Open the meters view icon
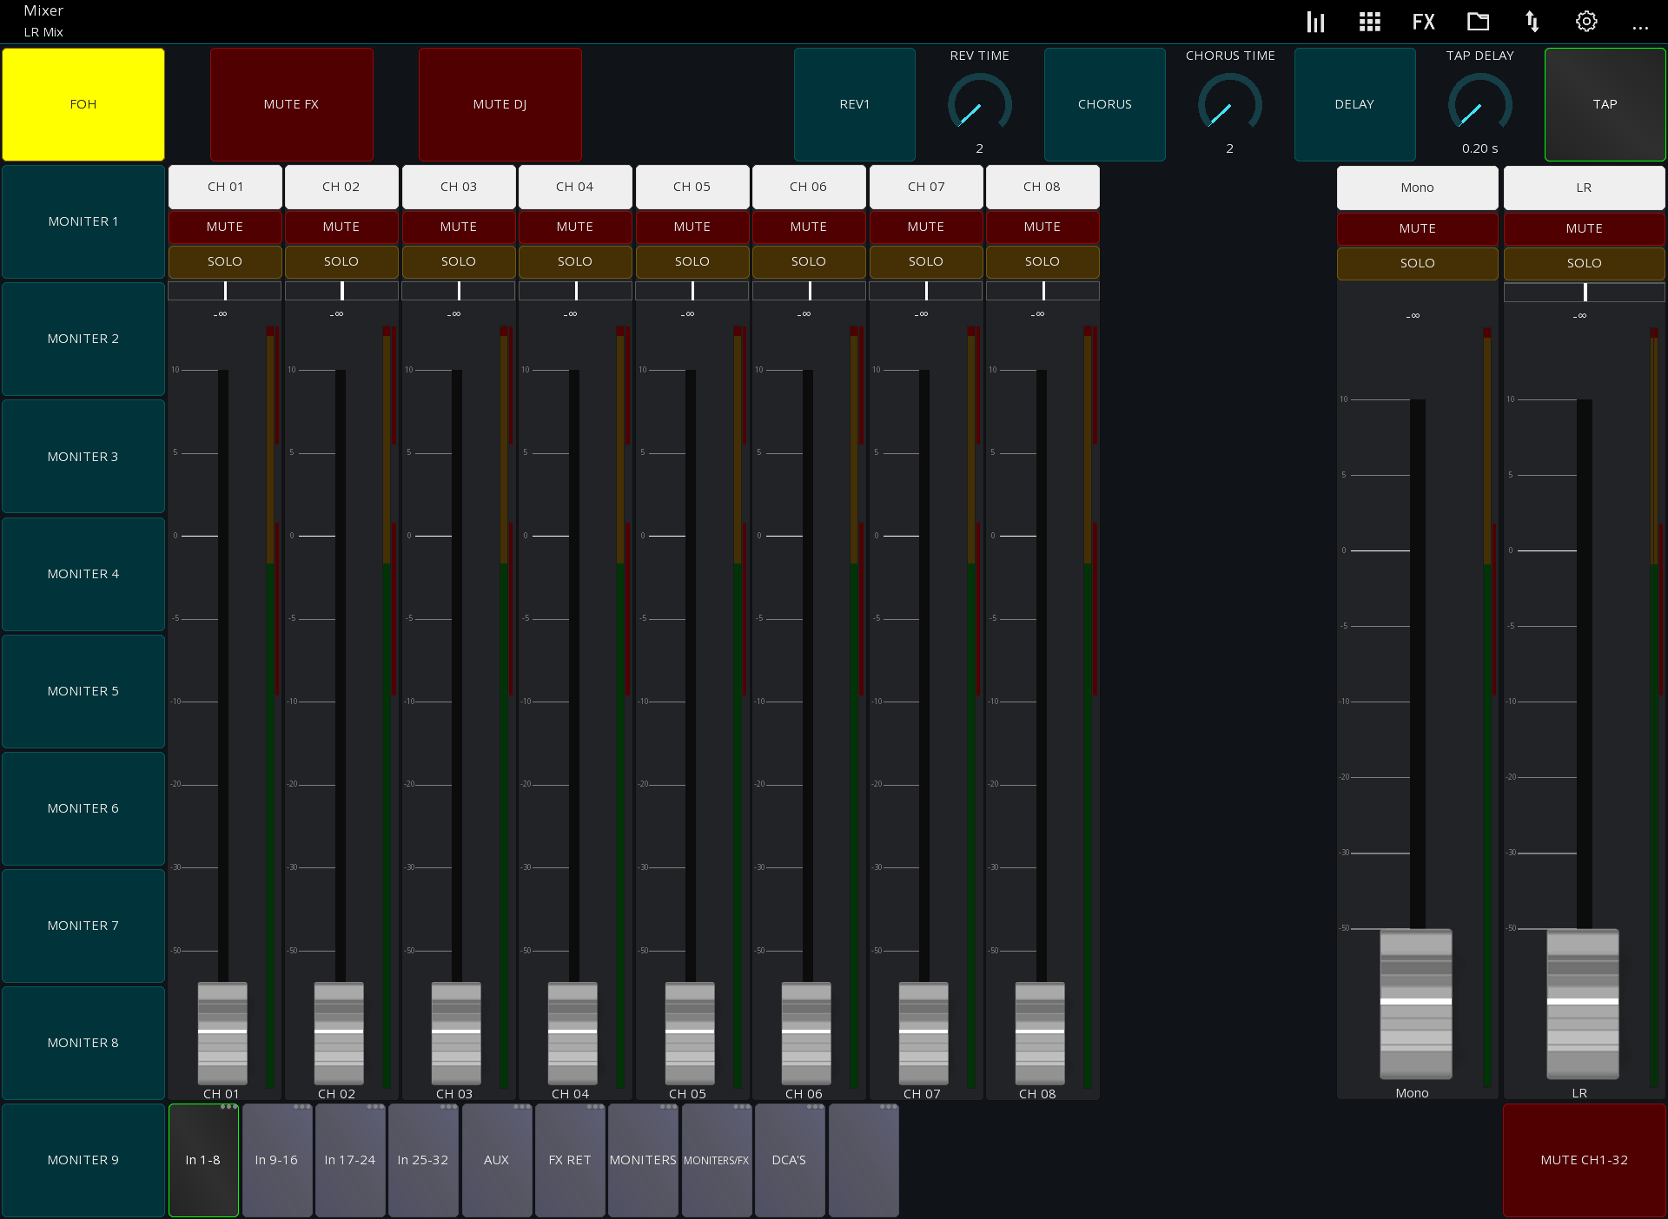The image size is (1668, 1219). [x=1315, y=21]
